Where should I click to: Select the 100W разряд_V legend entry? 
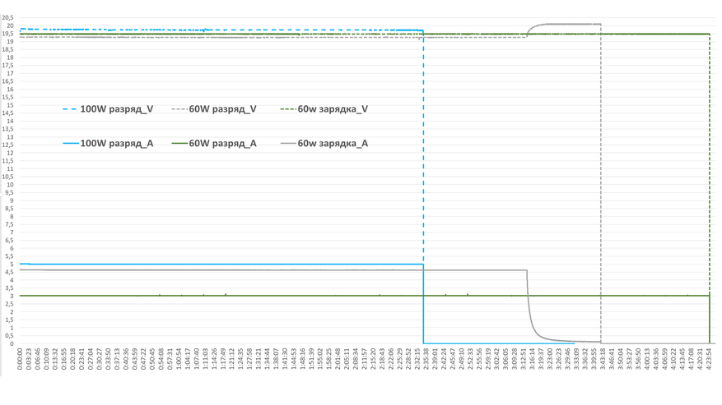point(108,109)
